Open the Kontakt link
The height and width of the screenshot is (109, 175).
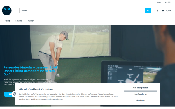coord(168,2)
